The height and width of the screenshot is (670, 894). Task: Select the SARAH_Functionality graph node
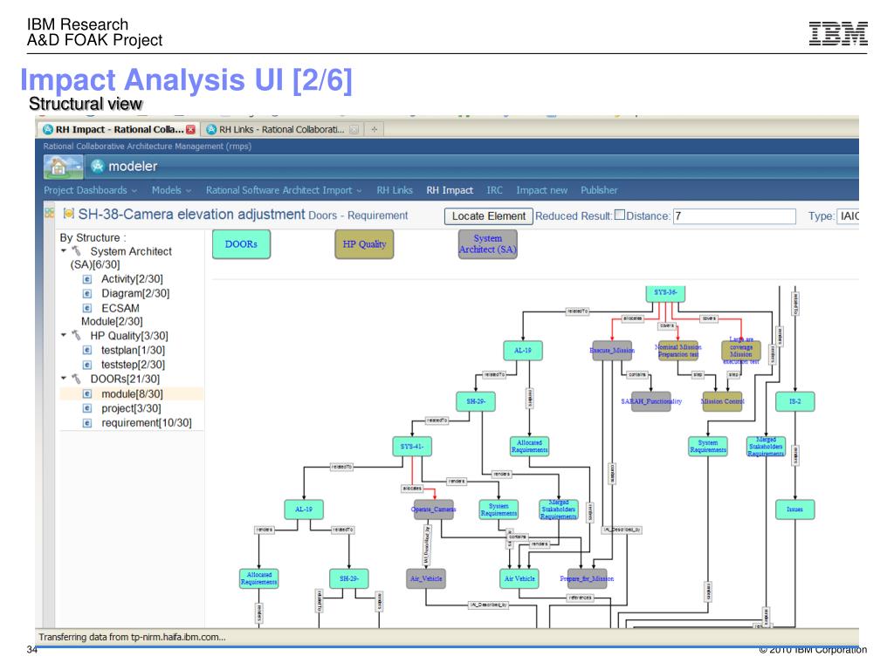coord(651,401)
